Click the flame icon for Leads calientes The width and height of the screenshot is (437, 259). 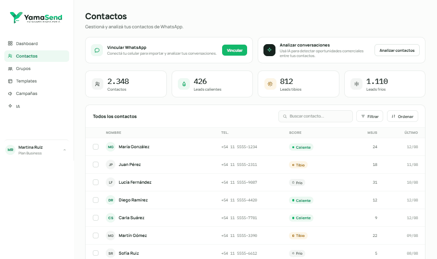pos(184,84)
